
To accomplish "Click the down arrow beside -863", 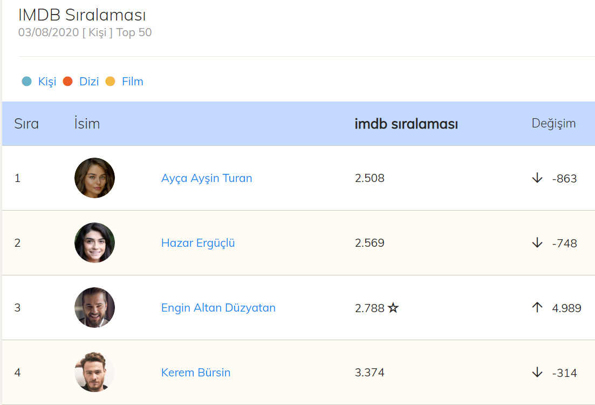I will pos(537,178).
